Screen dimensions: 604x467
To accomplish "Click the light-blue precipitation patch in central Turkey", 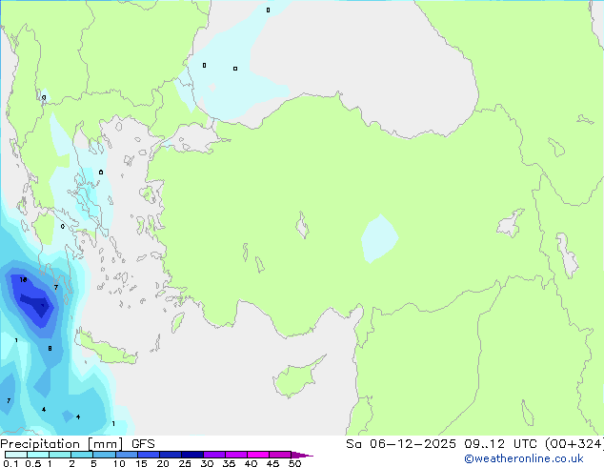I will (378, 238).
